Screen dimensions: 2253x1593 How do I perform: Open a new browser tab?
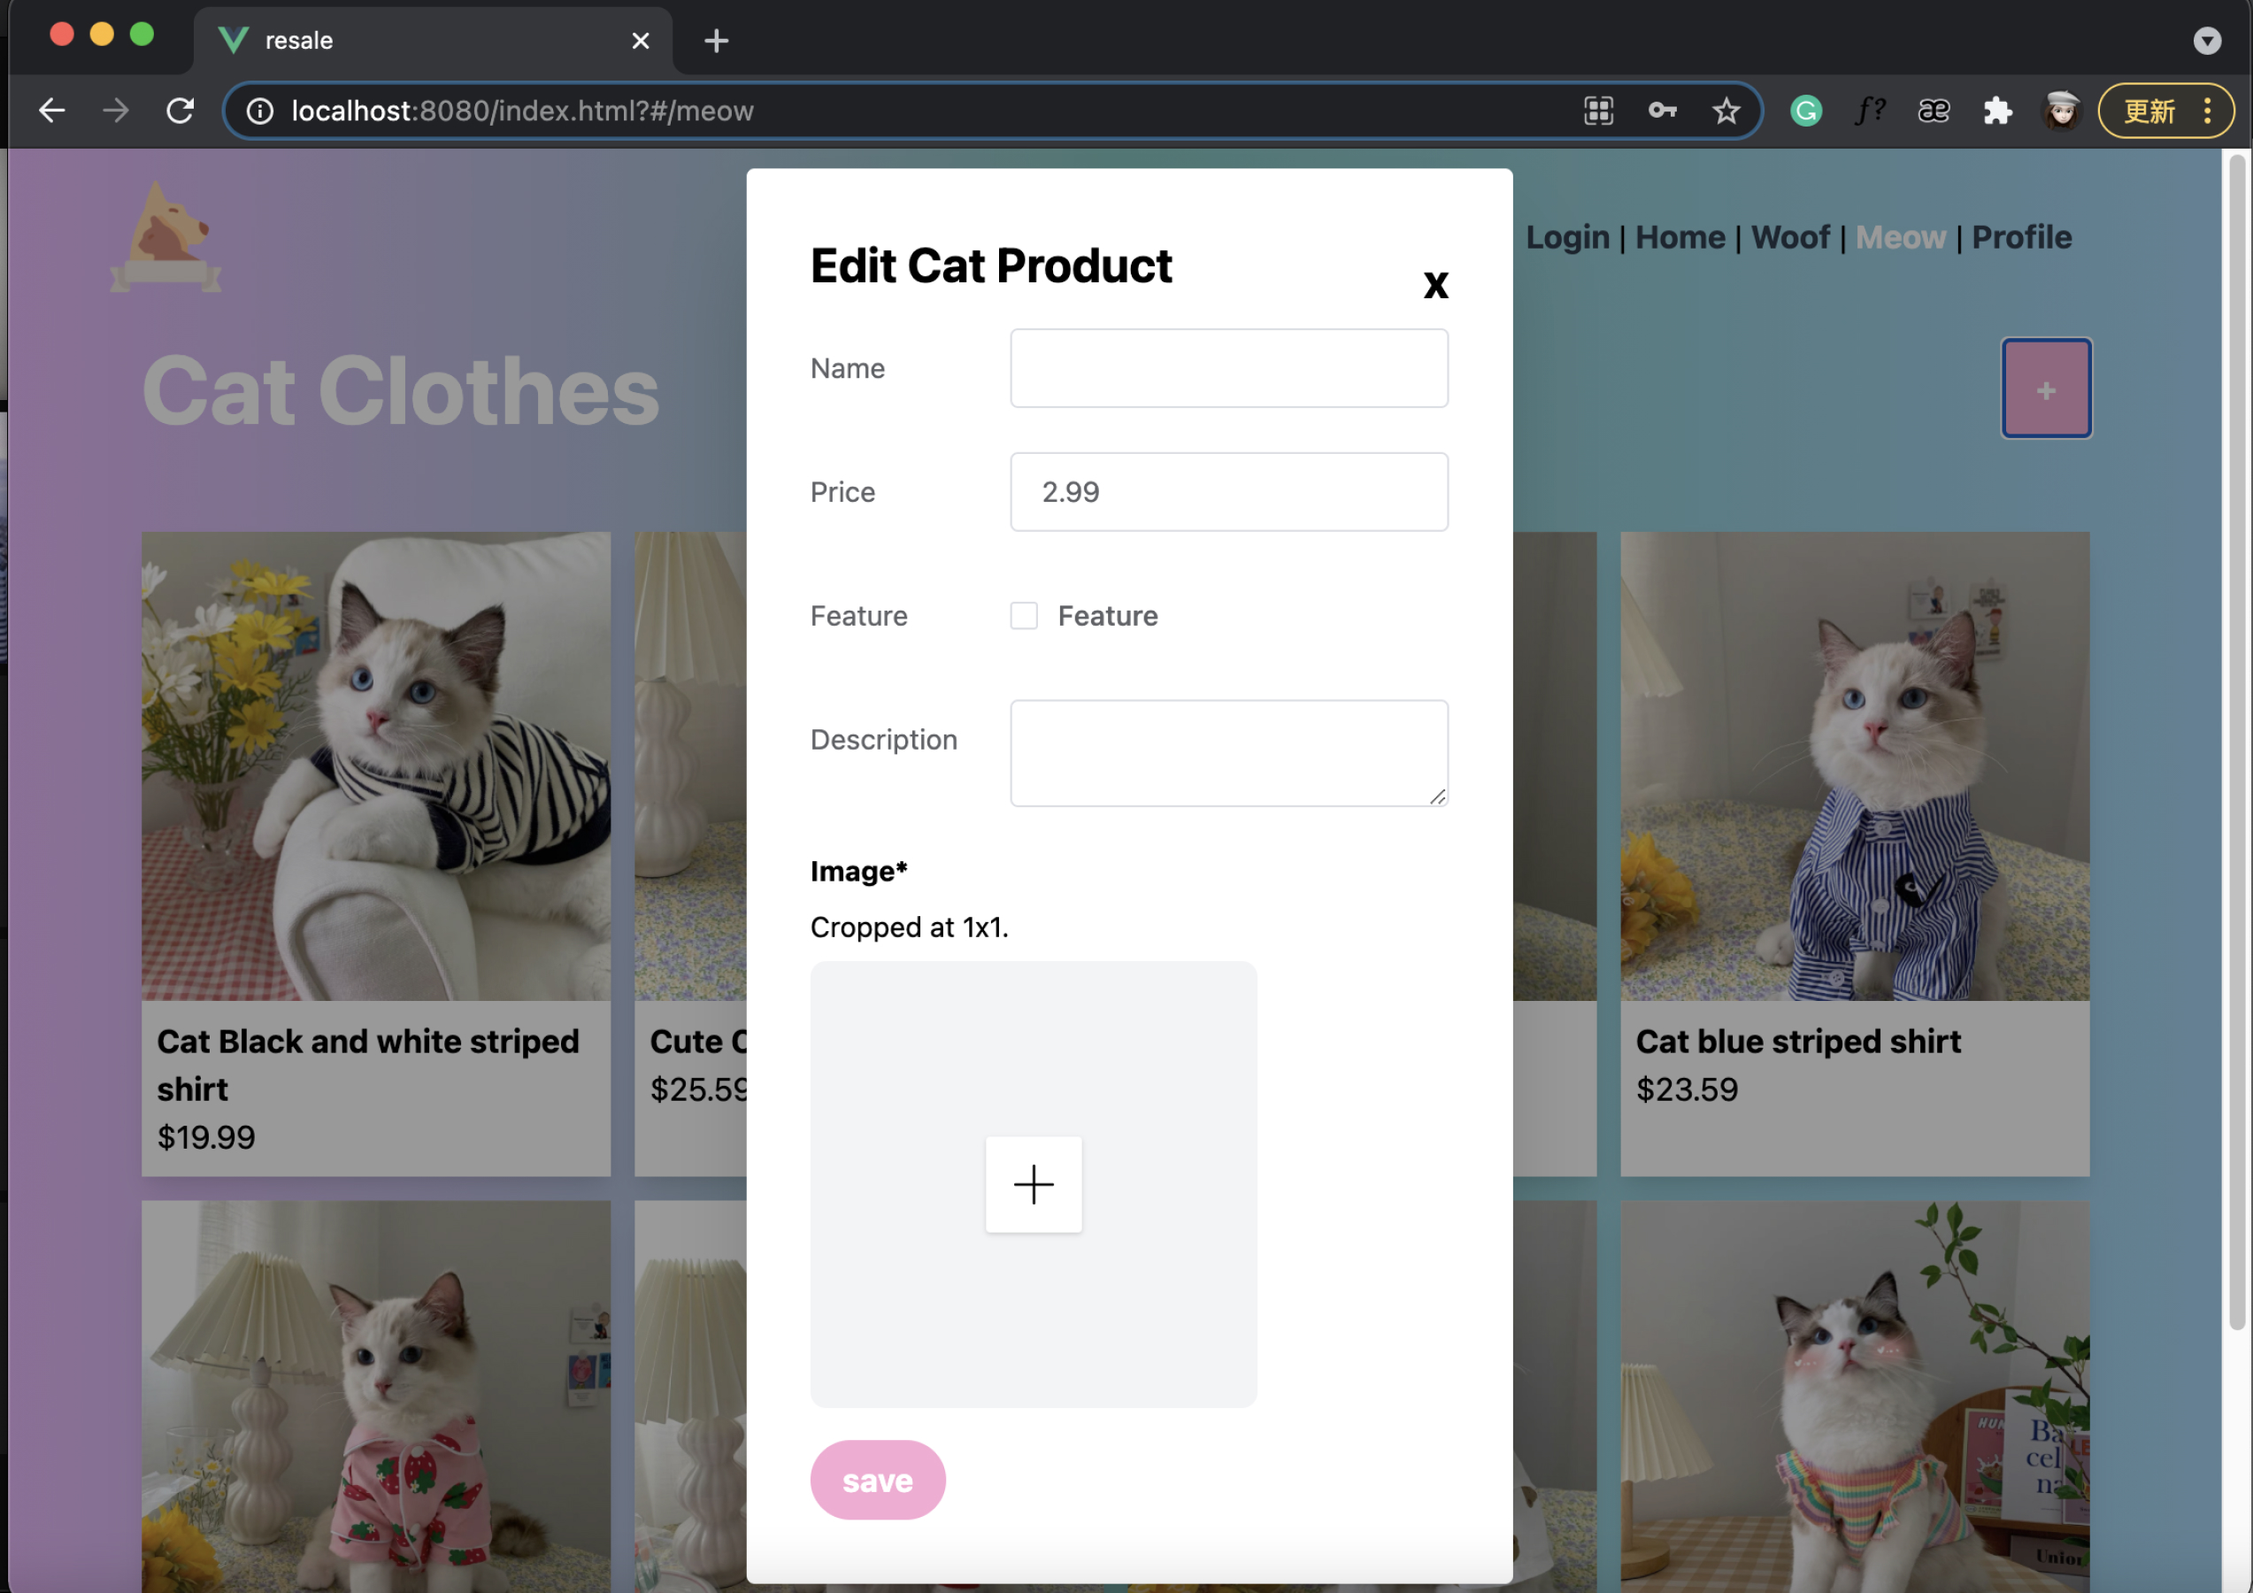coord(716,40)
